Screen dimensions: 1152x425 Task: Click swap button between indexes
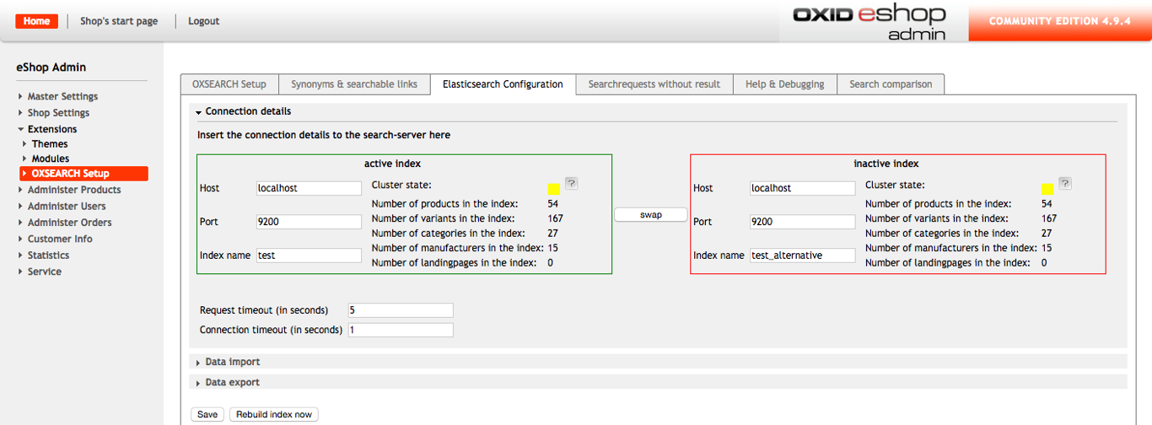coord(651,215)
